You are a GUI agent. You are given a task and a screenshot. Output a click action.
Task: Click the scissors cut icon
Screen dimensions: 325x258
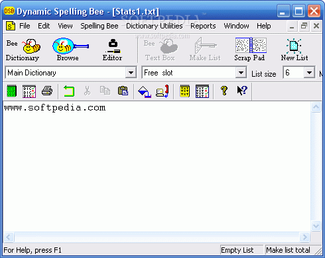pos(87,91)
